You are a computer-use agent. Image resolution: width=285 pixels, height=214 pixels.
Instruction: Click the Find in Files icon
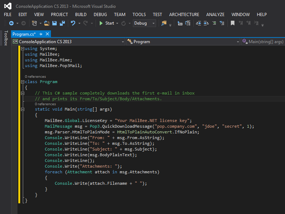click(164, 23)
